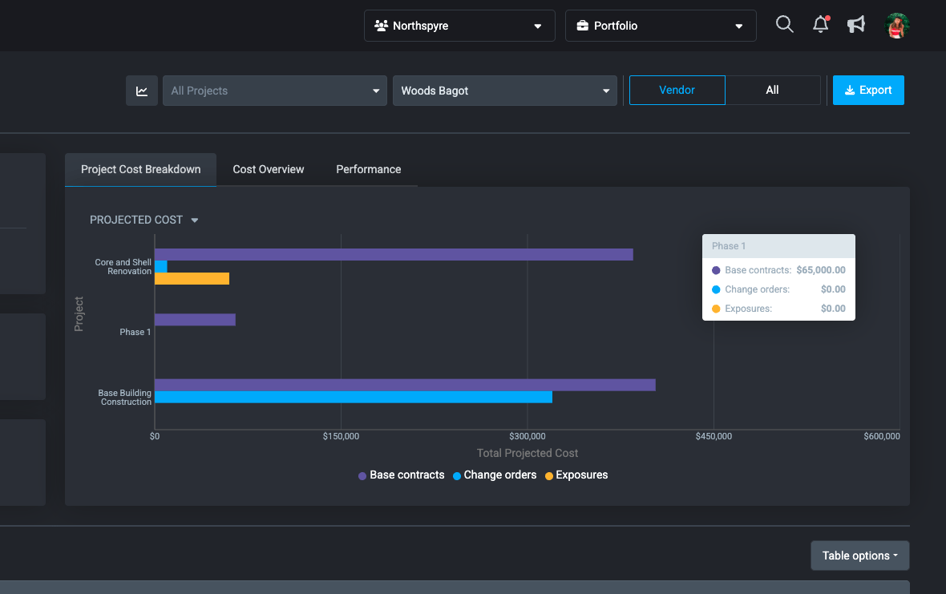Open your profile via the avatar picture
Image resolution: width=946 pixels, height=594 pixels.
(x=896, y=25)
